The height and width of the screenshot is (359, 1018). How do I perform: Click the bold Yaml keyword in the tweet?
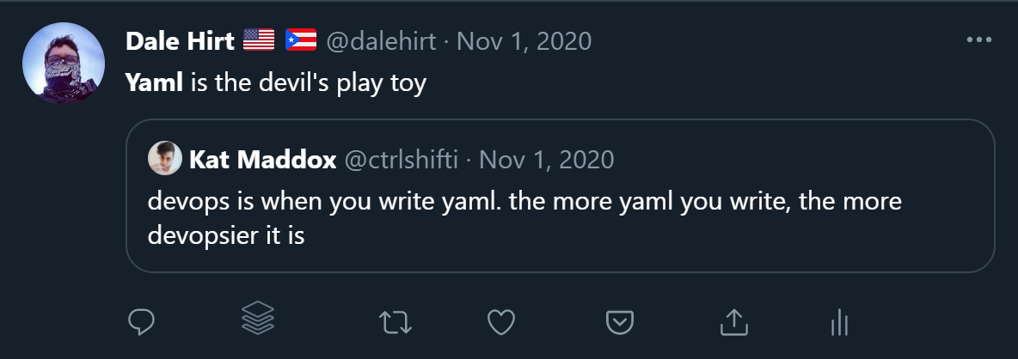click(x=154, y=84)
